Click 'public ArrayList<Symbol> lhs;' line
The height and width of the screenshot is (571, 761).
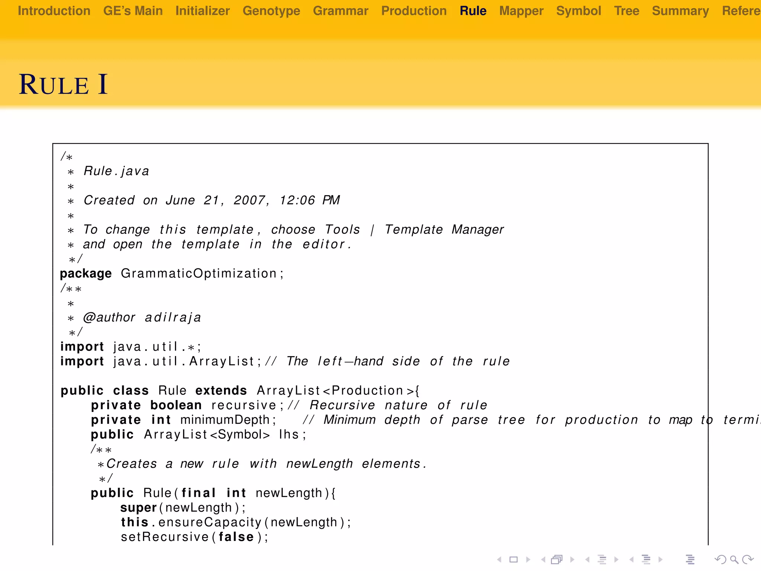198,435
